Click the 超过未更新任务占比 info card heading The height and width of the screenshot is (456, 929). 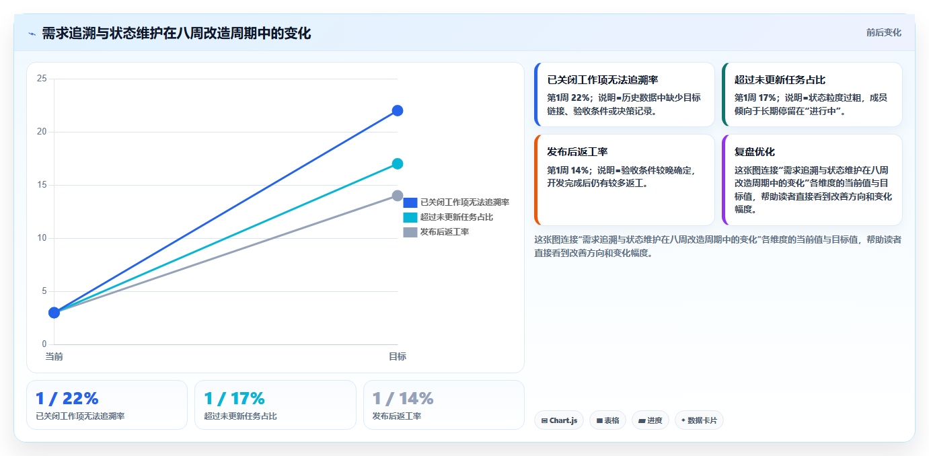point(780,80)
